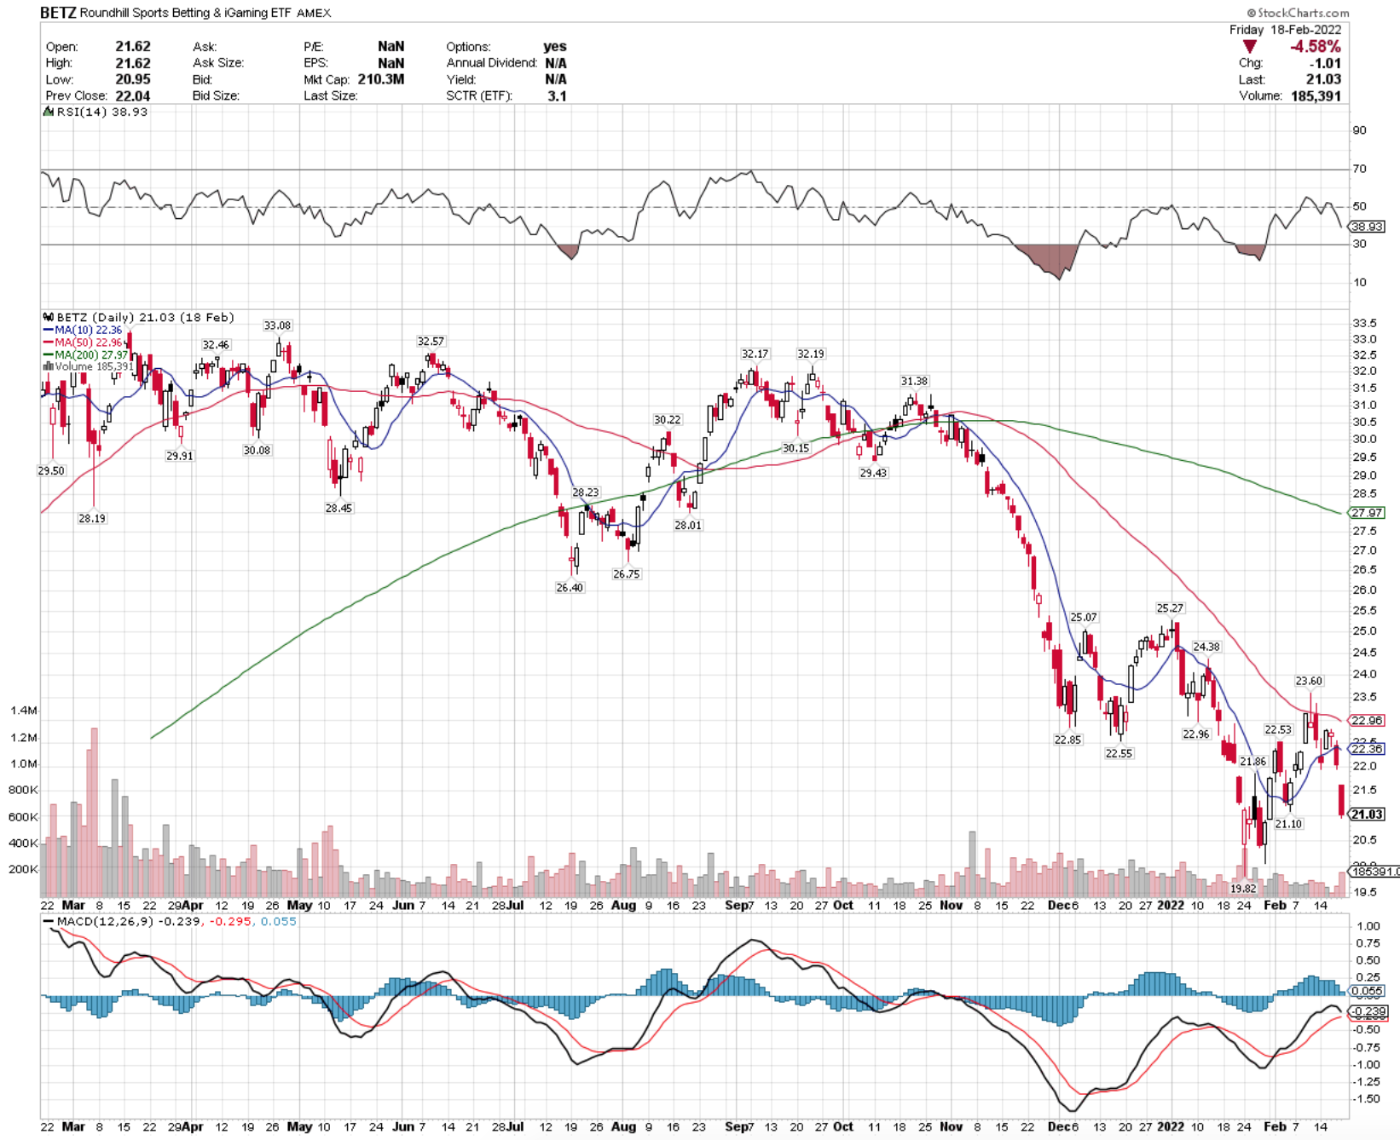Click the 19.82 lowest price annotation
Viewport: 1400px width, 1140px height.
pyautogui.click(x=1243, y=888)
